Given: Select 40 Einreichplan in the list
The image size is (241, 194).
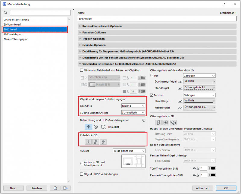Looking at the screenshot, I should click(x=13, y=34).
